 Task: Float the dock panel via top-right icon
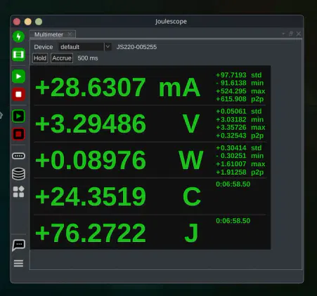(291, 34)
